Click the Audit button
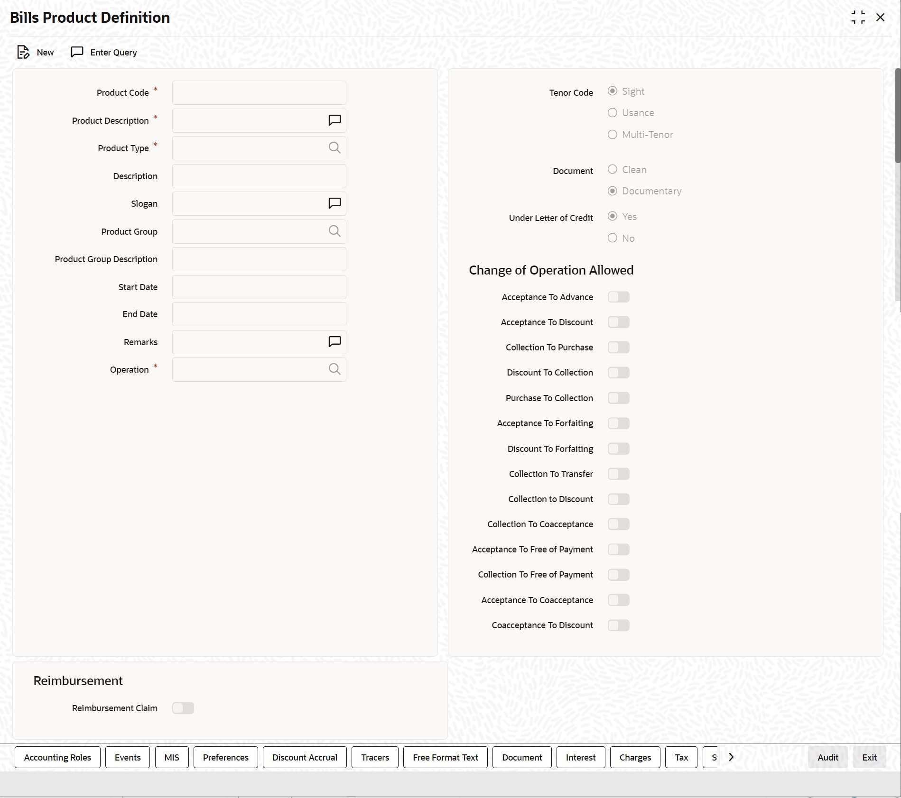Viewport: 901px width, 798px height. (x=828, y=757)
